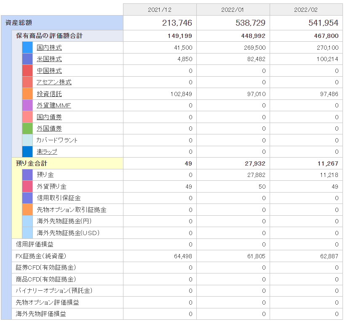Image resolution: width=348 pixels, height=324 pixels.
Task: Click the light blue swatch beside 海外先物証拠金(円)
Action: (x=27, y=221)
